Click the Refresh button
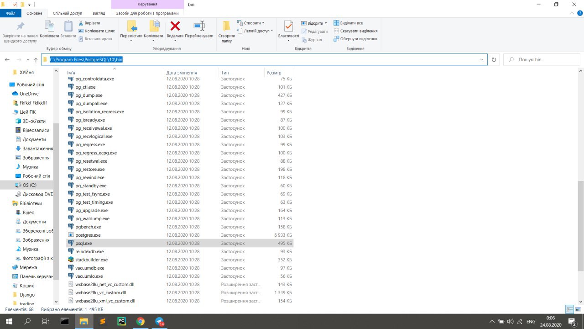Viewport: 584px width, 329px height. 494,60
